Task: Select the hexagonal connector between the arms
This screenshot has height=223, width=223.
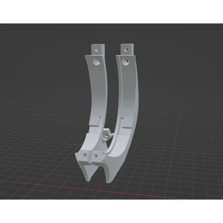Action: (x=106, y=135)
